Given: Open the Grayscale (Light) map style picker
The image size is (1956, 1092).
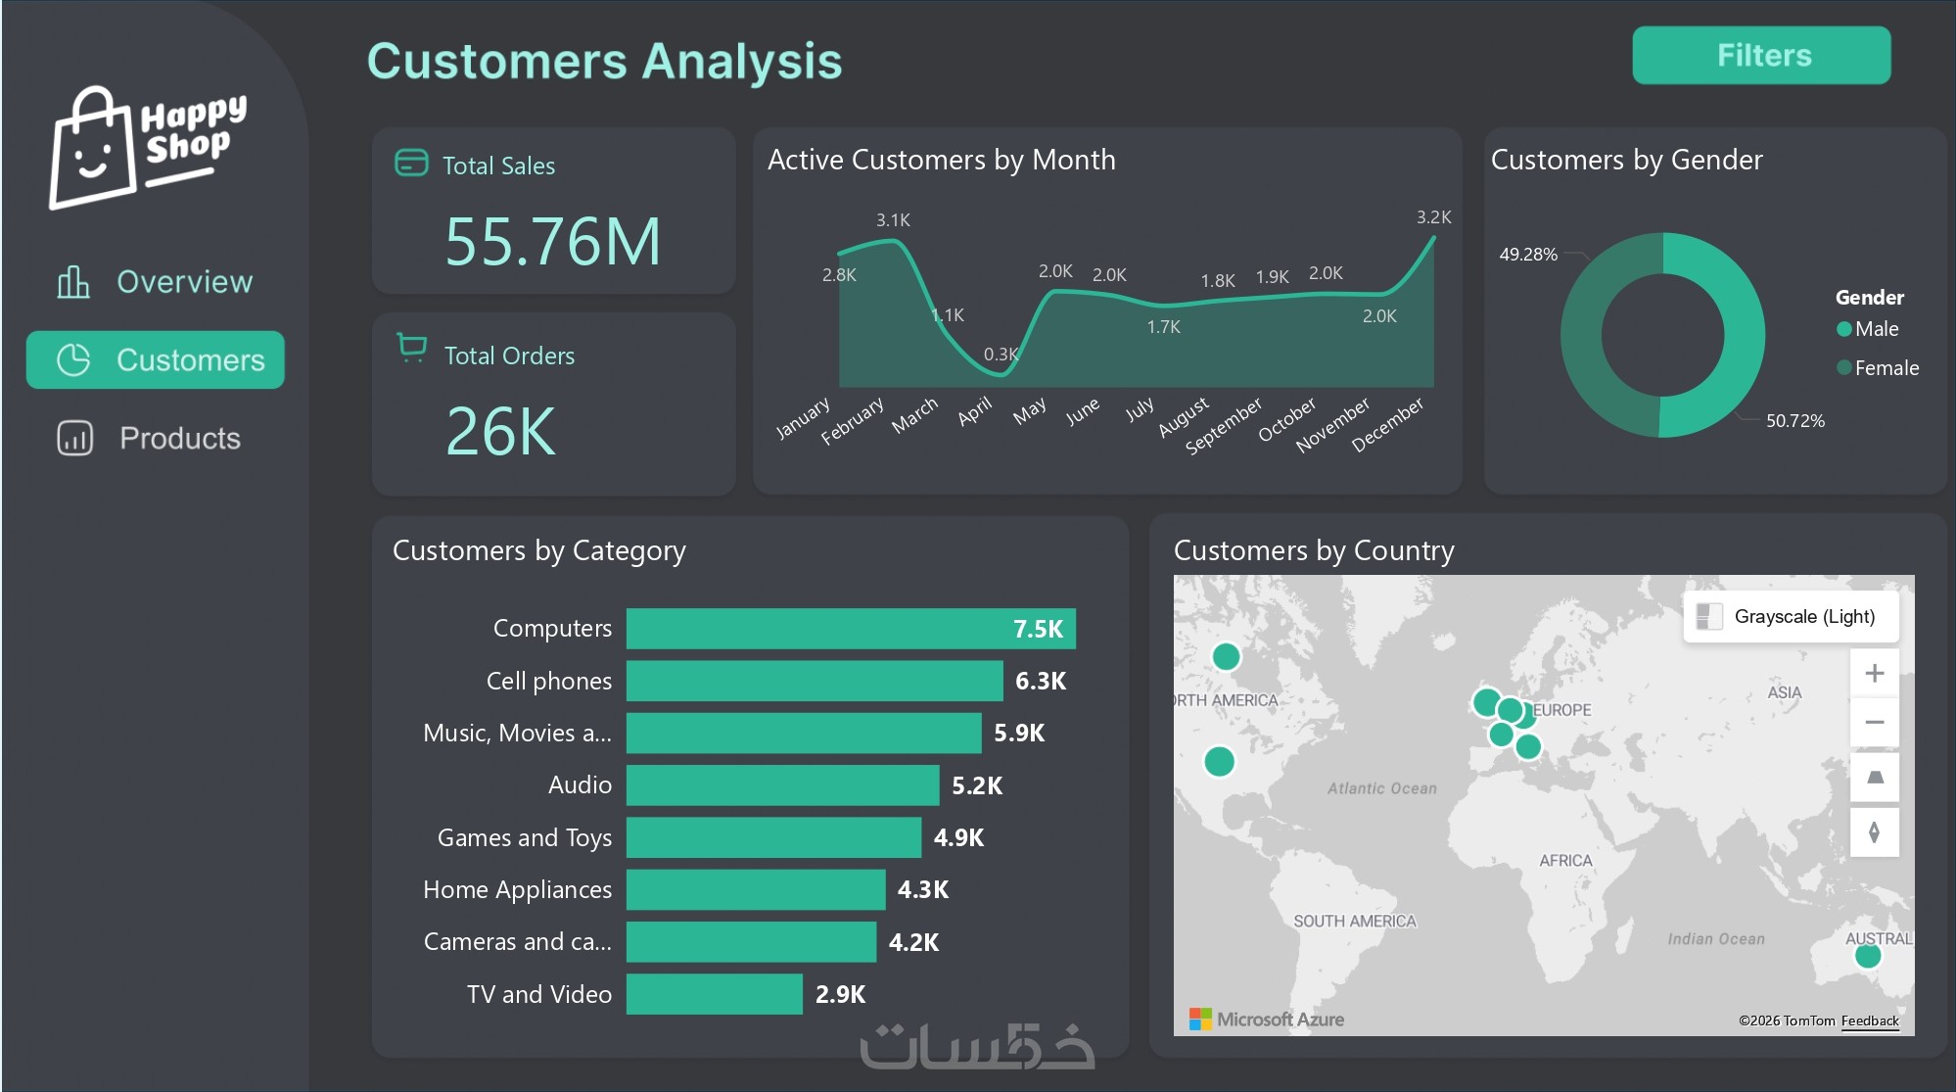Looking at the screenshot, I should pos(1790,616).
